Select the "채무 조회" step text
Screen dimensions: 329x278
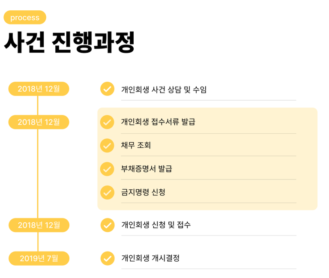click(136, 146)
